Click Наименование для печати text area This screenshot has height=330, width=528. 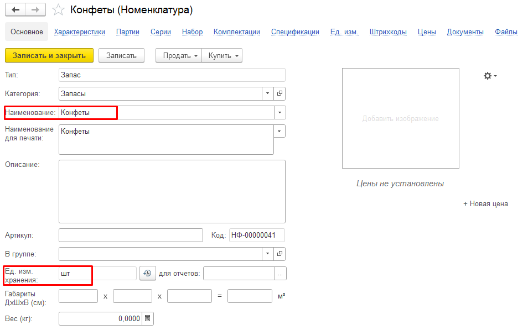(x=166, y=140)
